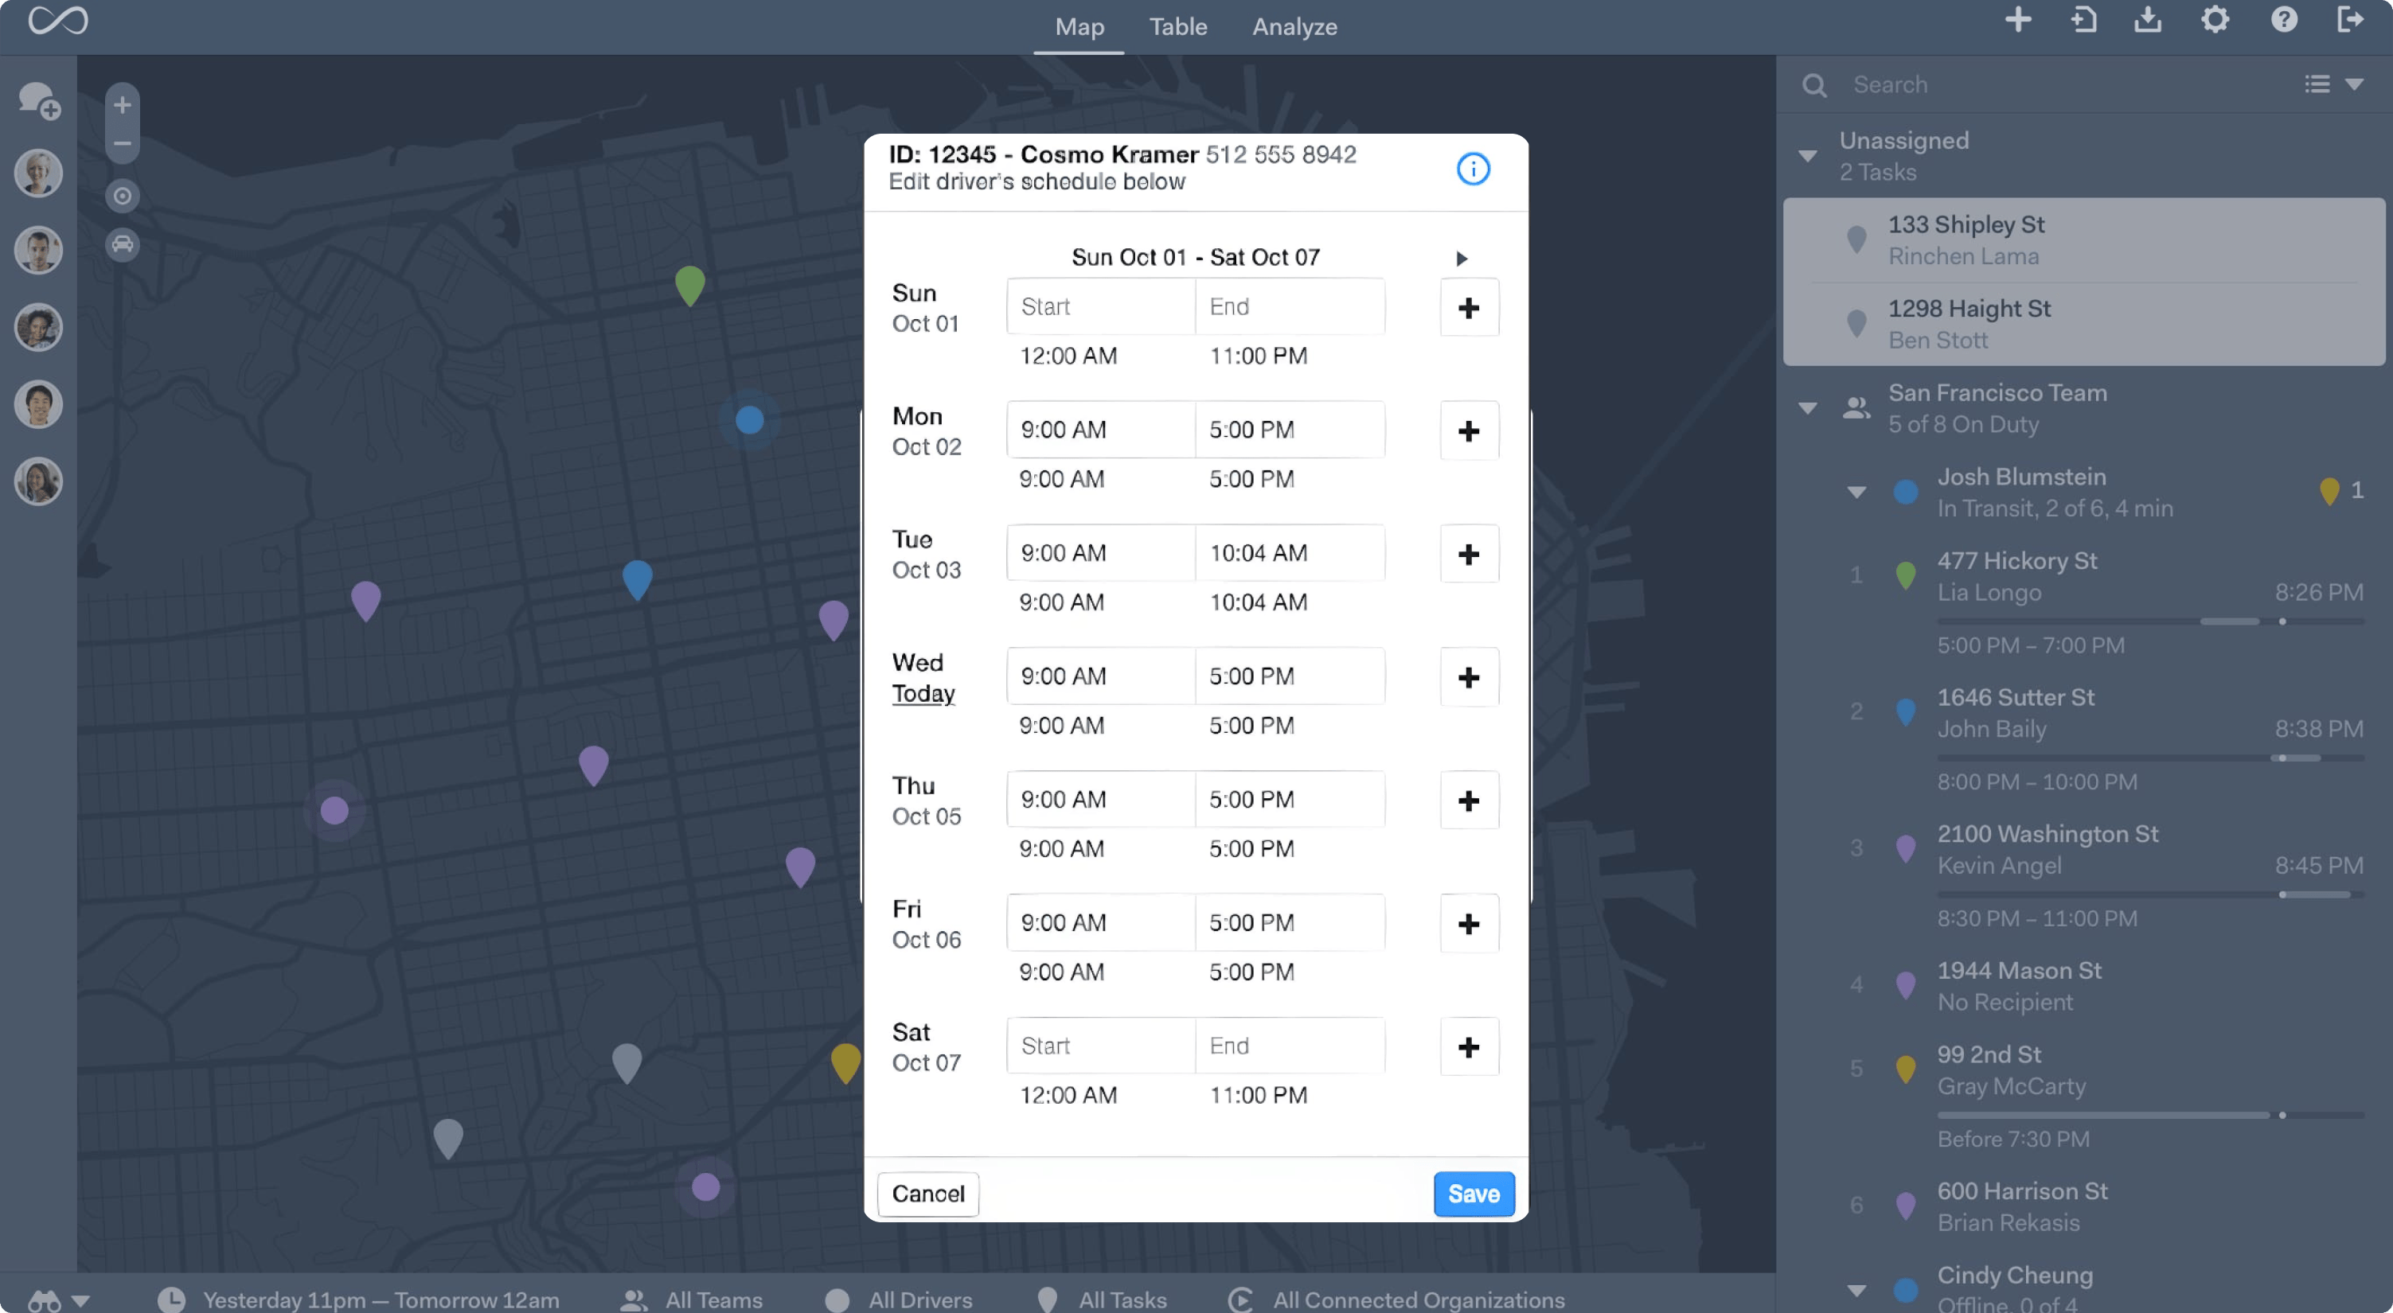This screenshot has height=1313, width=2393.
Task: Click the plus button for Sat Oct 07
Action: [1468, 1047]
